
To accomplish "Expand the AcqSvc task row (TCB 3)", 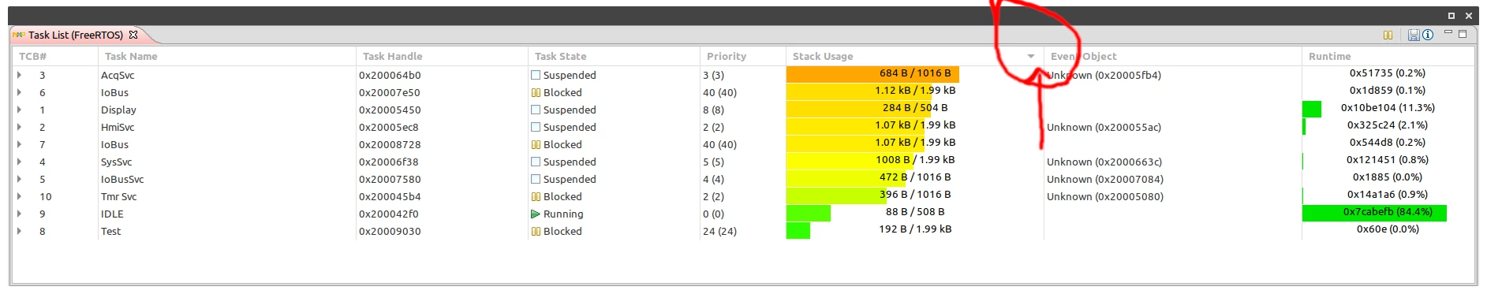I will [x=19, y=75].
